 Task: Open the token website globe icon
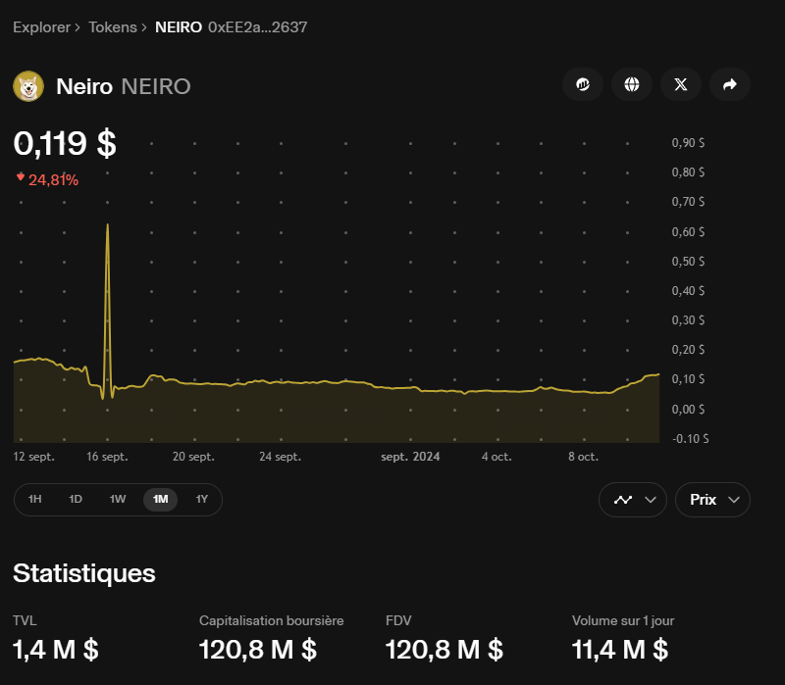(x=632, y=85)
